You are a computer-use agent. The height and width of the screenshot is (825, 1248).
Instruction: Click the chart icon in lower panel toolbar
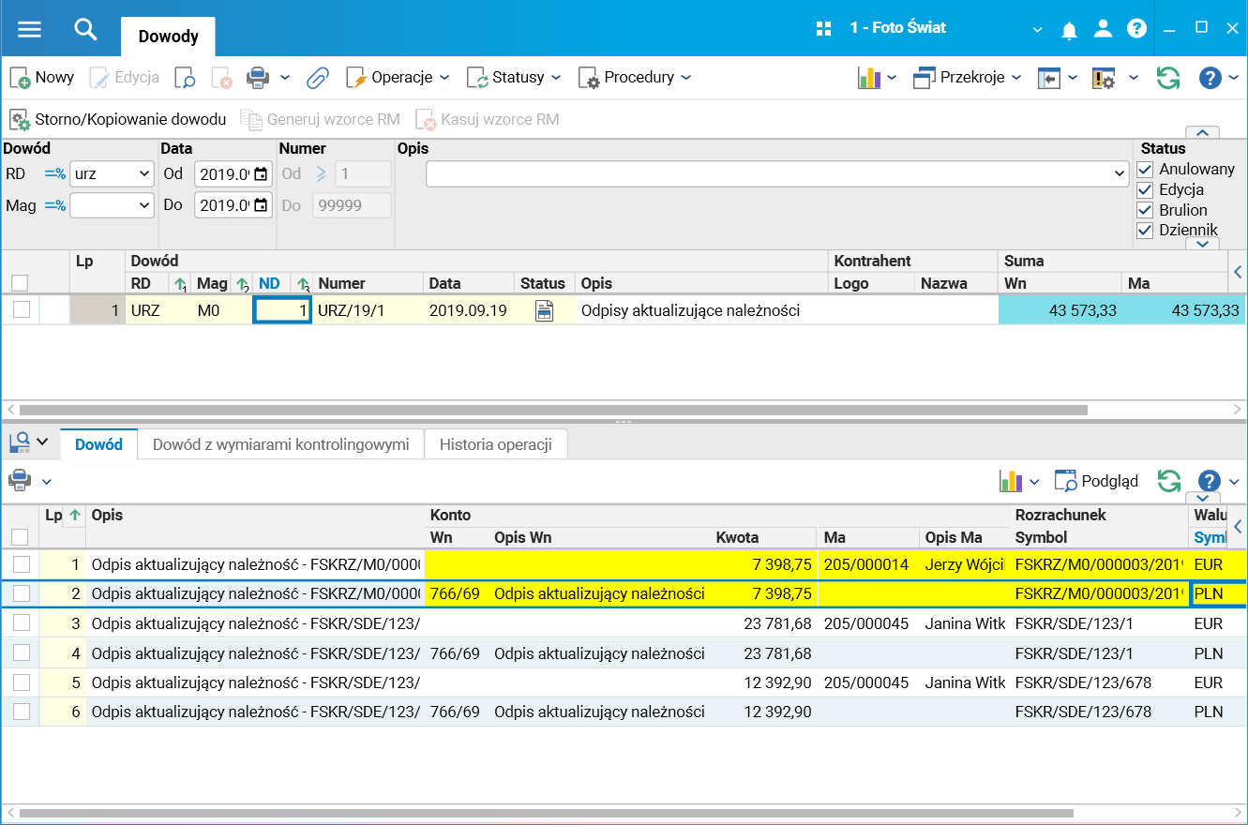tap(1011, 481)
